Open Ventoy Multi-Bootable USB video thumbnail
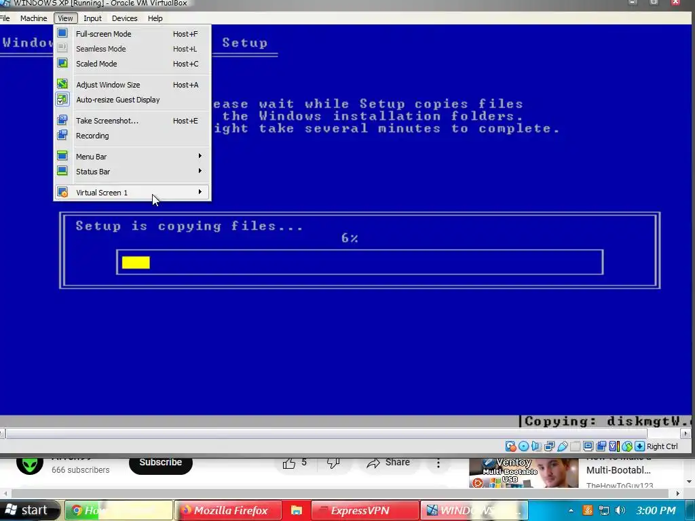The width and height of the screenshot is (695, 521). point(524,473)
